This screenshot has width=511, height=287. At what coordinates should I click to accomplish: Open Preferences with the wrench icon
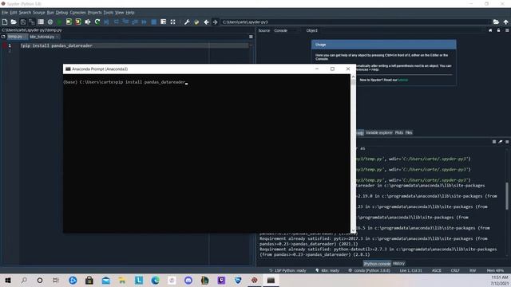click(x=187, y=22)
